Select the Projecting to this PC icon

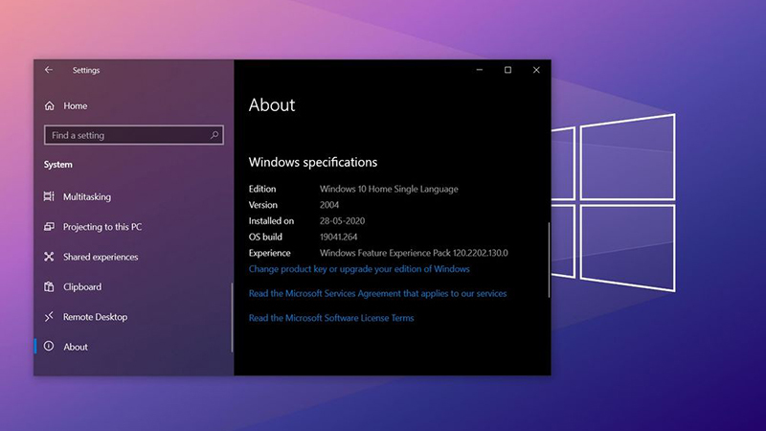[x=49, y=227]
